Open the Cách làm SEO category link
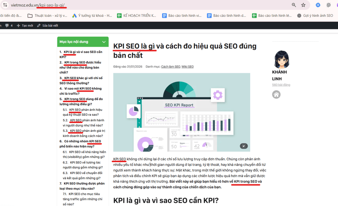This screenshot has height=206, width=338. pos(170,67)
